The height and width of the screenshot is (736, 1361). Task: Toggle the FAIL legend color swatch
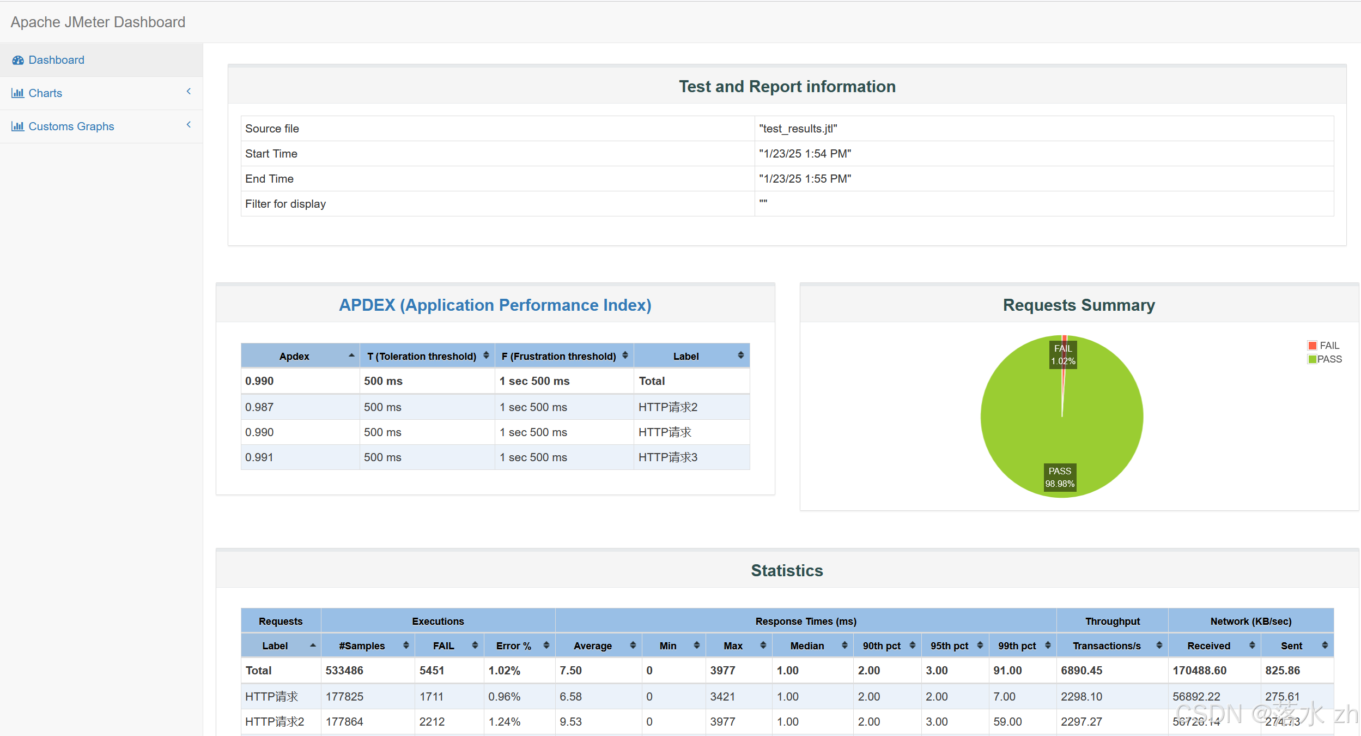pyautogui.click(x=1312, y=346)
